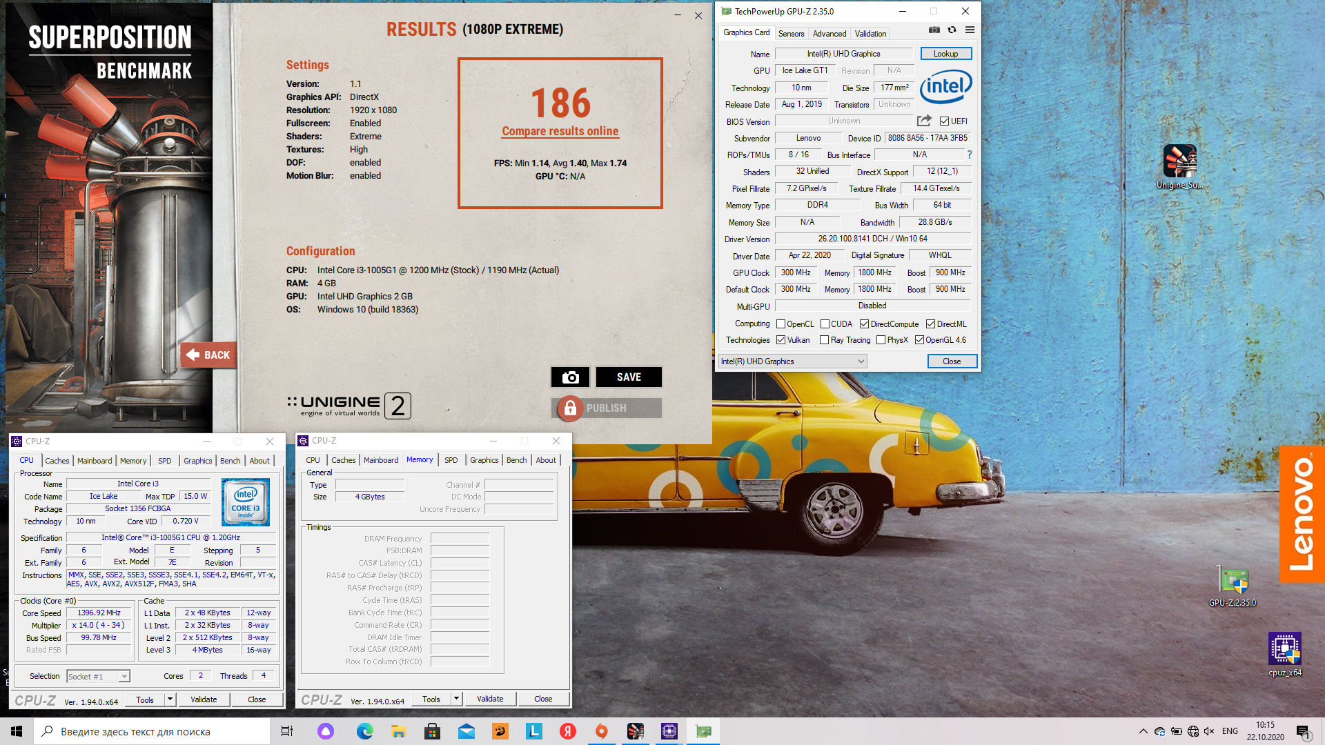
Task: Click the GPU-Z refresh icon
Action: tap(952, 30)
